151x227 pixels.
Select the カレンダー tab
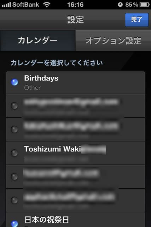(38, 40)
